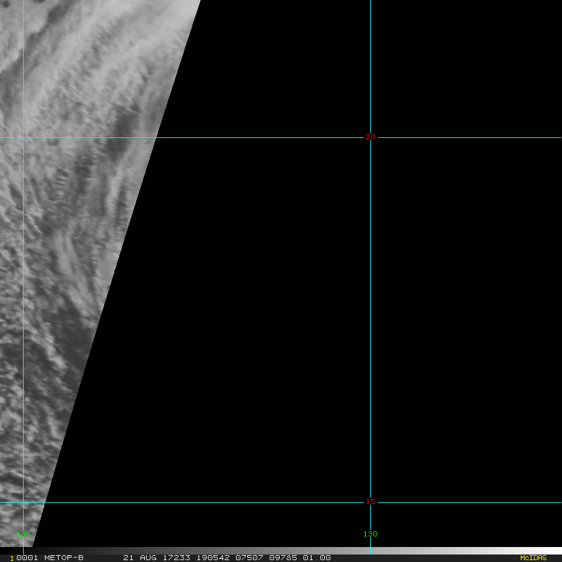Click the red 15 latitude label
This screenshot has height=562, width=562.
tap(370, 501)
